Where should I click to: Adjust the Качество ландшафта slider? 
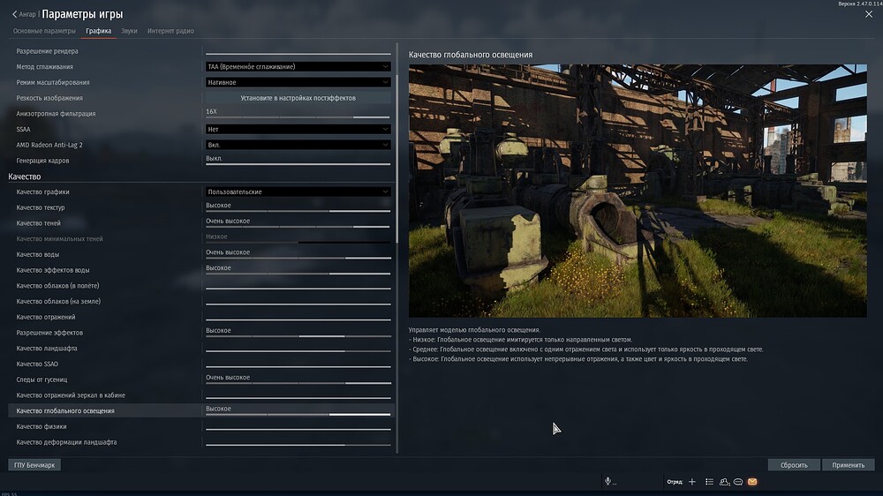298,350
